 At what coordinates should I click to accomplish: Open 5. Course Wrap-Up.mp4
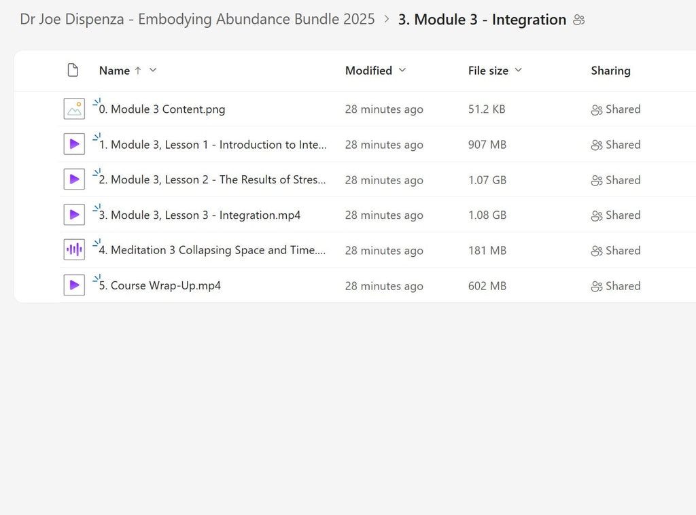pos(160,285)
